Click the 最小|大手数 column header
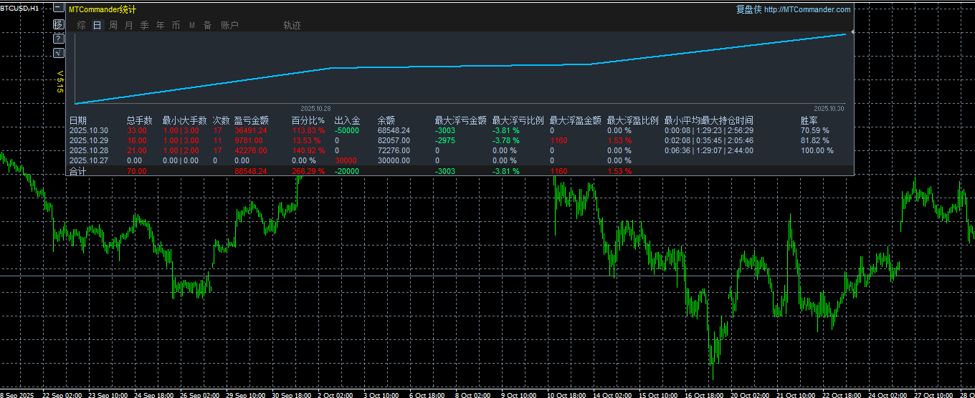This screenshot has width=975, height=398. (184, 120)
